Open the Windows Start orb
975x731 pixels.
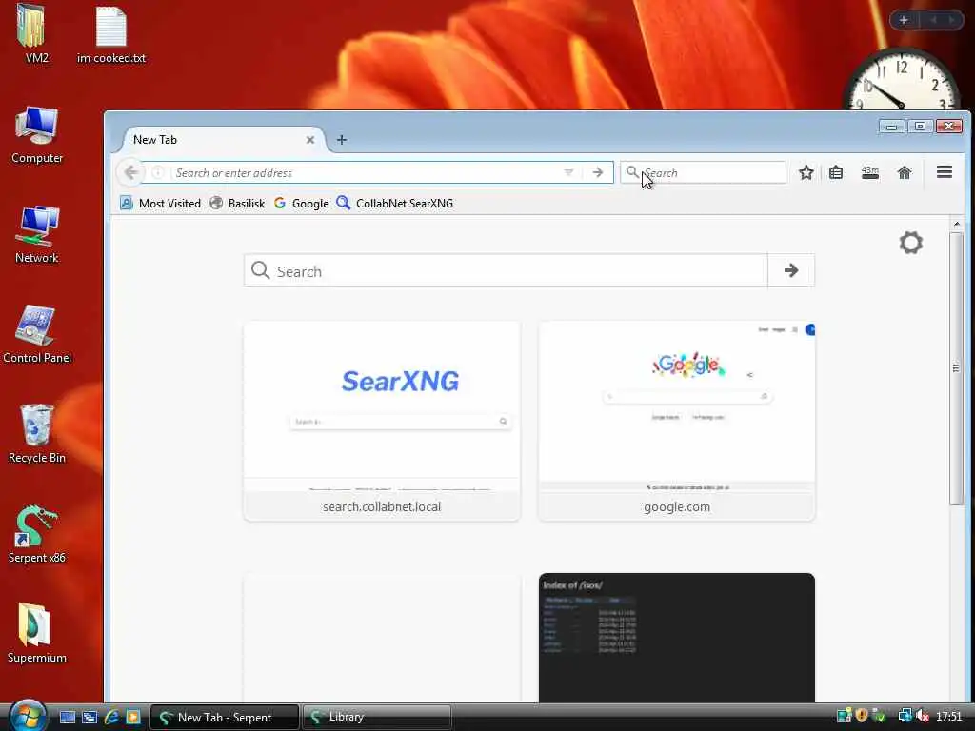28,716
